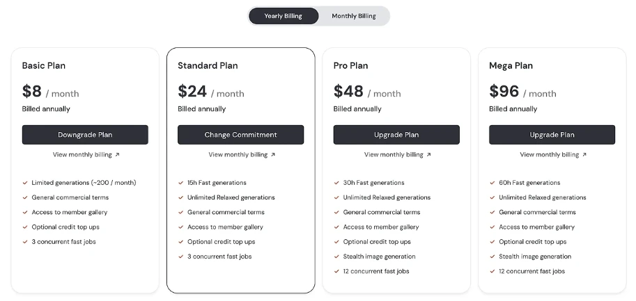Viewport: 636px width, 301px height.
Task: Open Basic Plan's monthly billing link
Action: (82, 155)
